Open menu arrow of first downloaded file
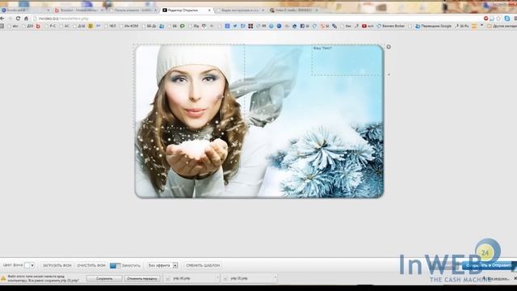Image resolution: width=517 pixels, height=291 pixels. 217,278
